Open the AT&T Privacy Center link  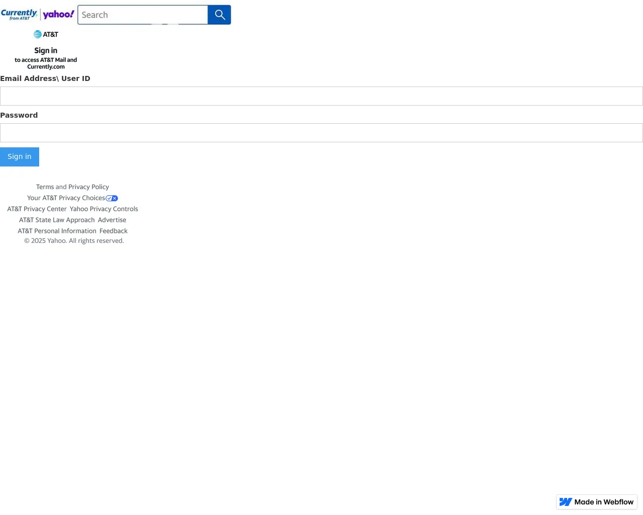click(37, 209)
